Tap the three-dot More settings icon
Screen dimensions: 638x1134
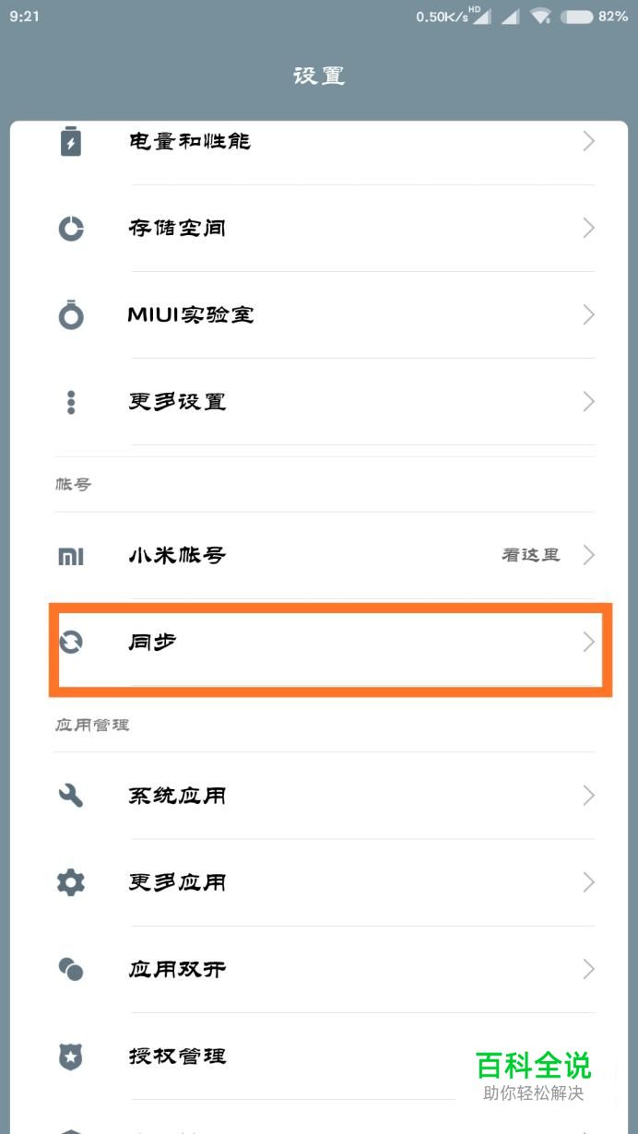[x=71, y=402]
